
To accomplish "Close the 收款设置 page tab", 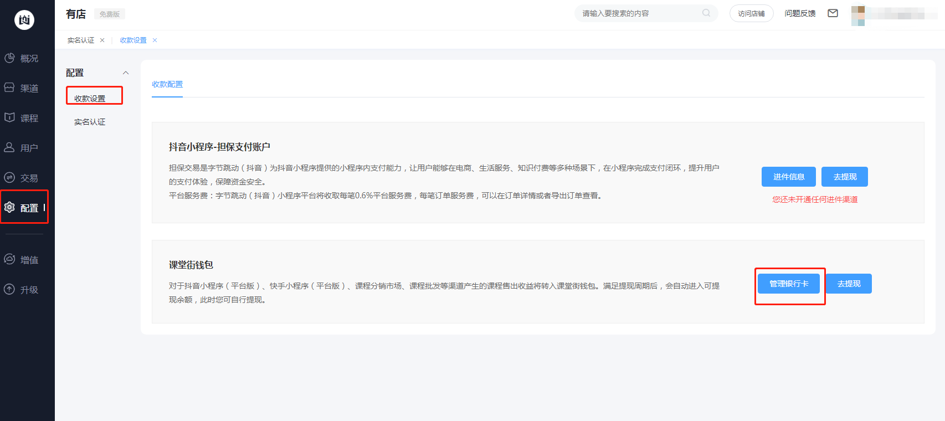I will pos(155,40).
